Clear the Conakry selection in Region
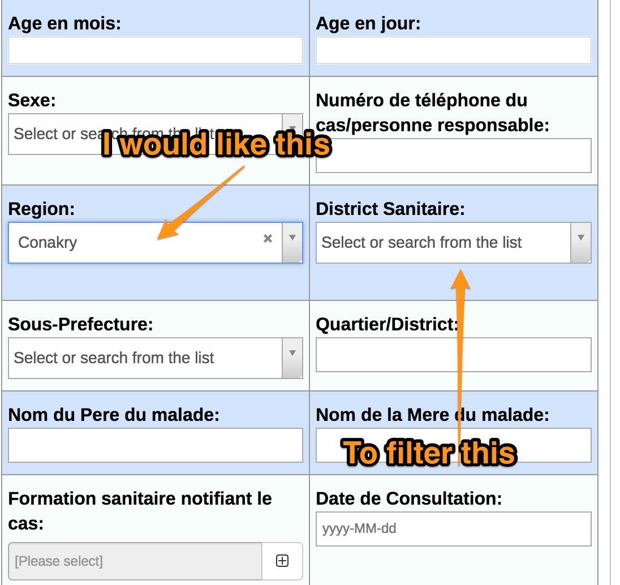This screenshot has width=620, height=585. [268, 239]
